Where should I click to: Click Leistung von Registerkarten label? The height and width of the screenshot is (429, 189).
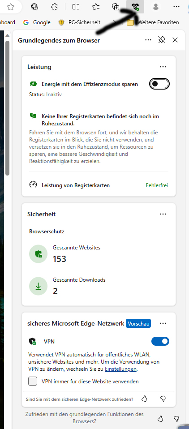tap(76, 185)
